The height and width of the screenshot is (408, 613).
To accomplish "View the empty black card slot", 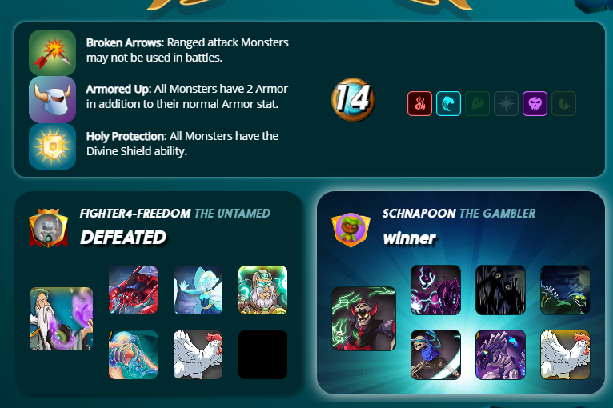I will tap(263, 355).
